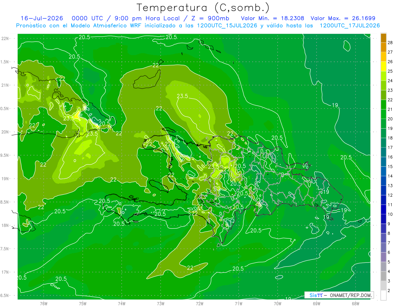
Task: Click the white legend band below value 2
Action: [x=383, y=295]
